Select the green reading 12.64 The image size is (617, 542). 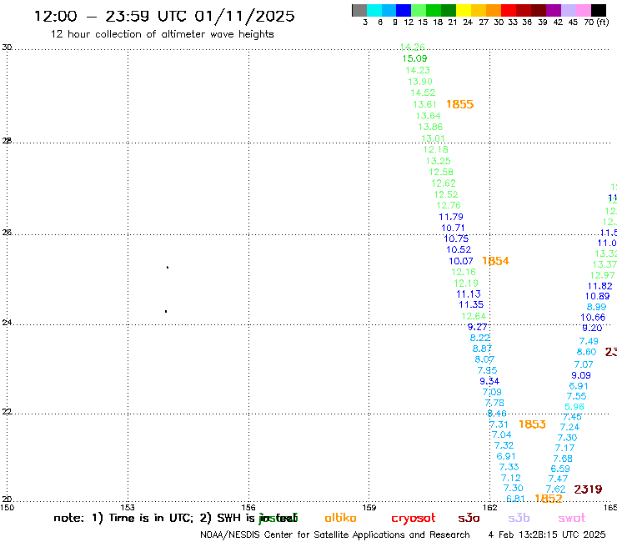474,317
